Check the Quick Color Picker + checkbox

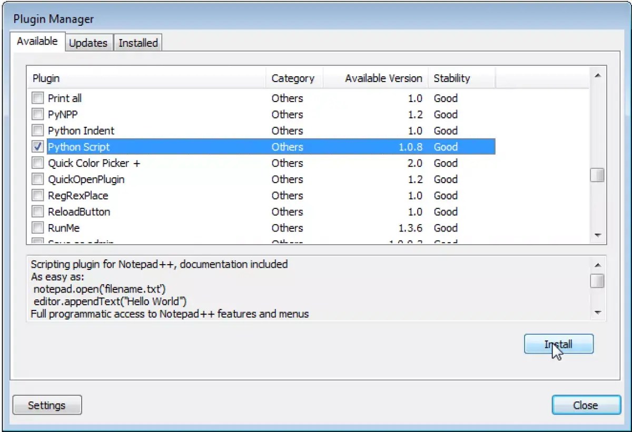[x=37, y=163]
